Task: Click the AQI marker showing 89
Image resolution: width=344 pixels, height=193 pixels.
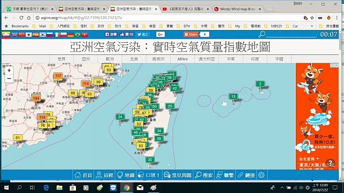Action: point(73,93)
